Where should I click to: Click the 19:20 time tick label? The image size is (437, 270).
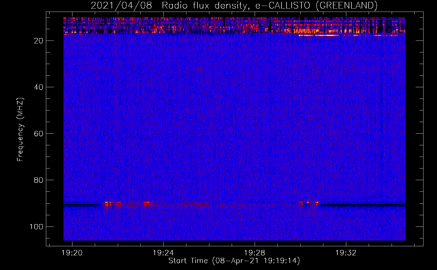click(72, 253)
